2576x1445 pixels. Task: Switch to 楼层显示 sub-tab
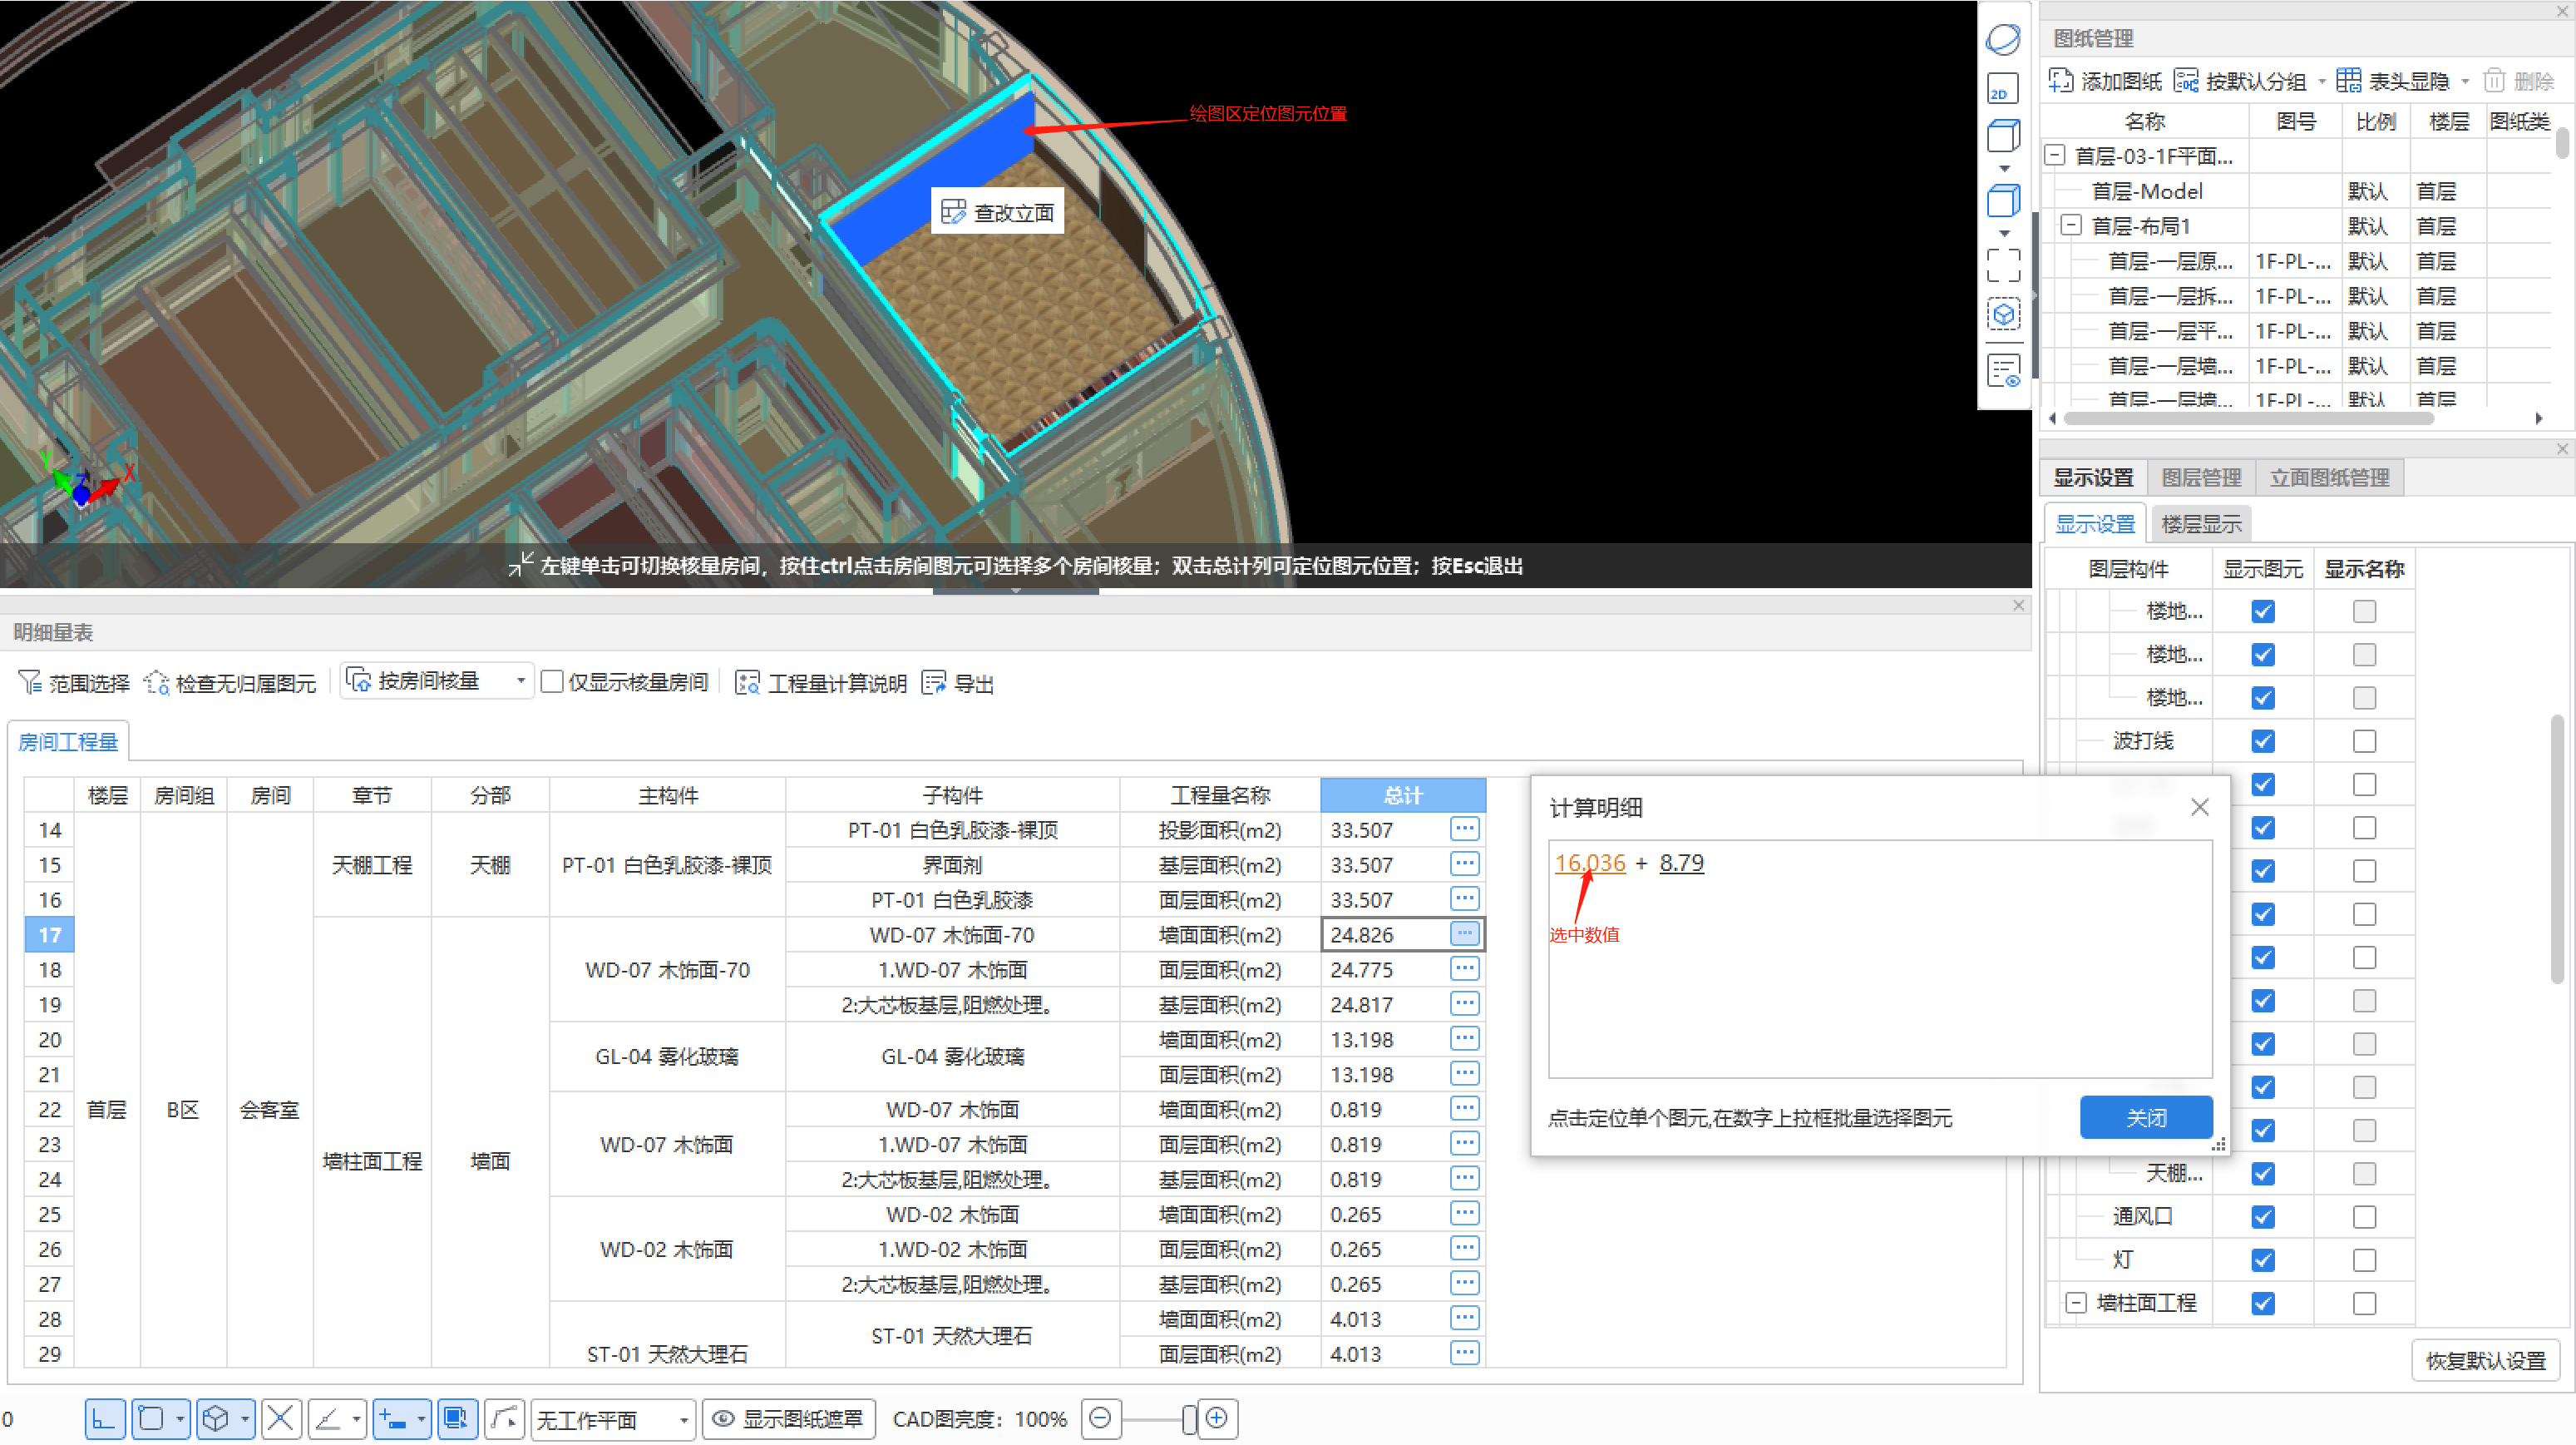(2201, 523)
